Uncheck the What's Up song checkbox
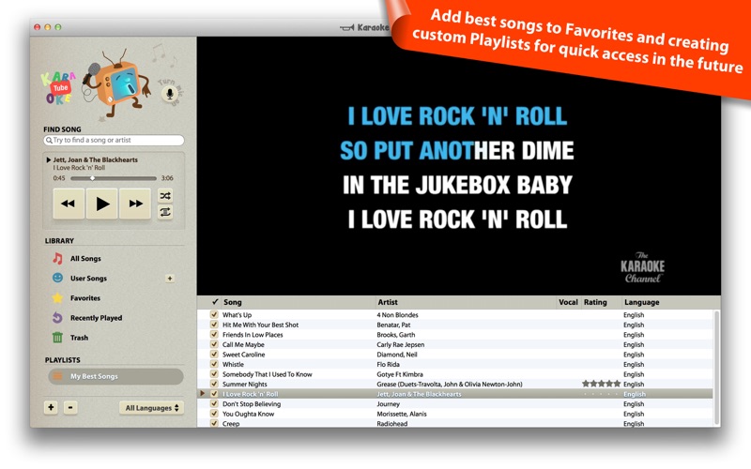 (x=214, y=314)
